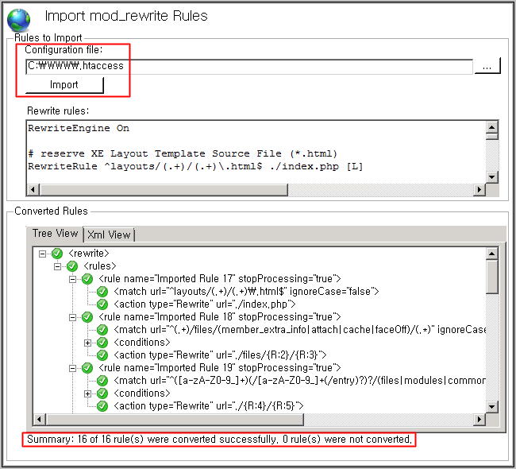Switch to the Xml View tab
Viewport: 516px width, 469px height.
[109, 234]
